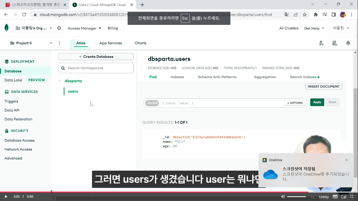Click the Chrome profile avatar
Screen dimensions: 358x201
[x=343, y=15]
